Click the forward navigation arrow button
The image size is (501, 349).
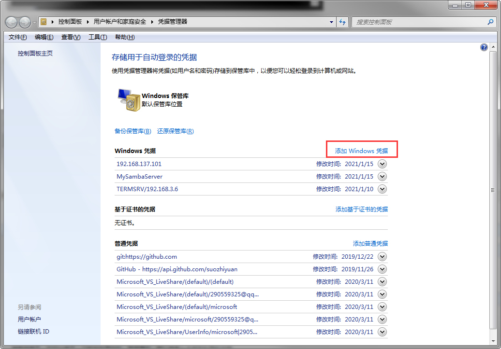coord(25,22)
